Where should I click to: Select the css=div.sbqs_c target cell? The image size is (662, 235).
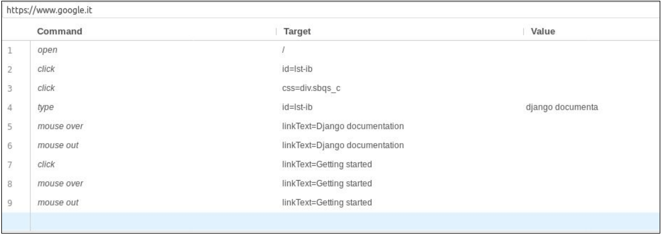click(x=311, y=88)
